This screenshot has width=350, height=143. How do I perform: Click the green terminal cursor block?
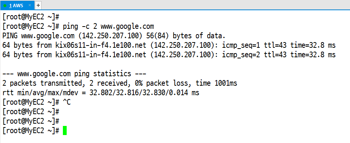click(x=65, y=130)
